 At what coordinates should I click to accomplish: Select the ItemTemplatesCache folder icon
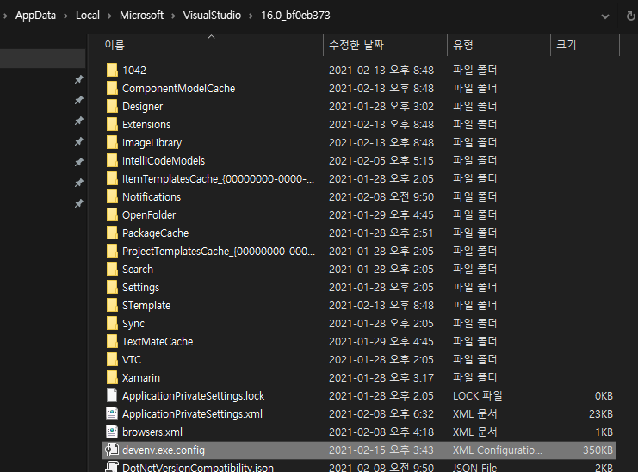coord(112,178)
